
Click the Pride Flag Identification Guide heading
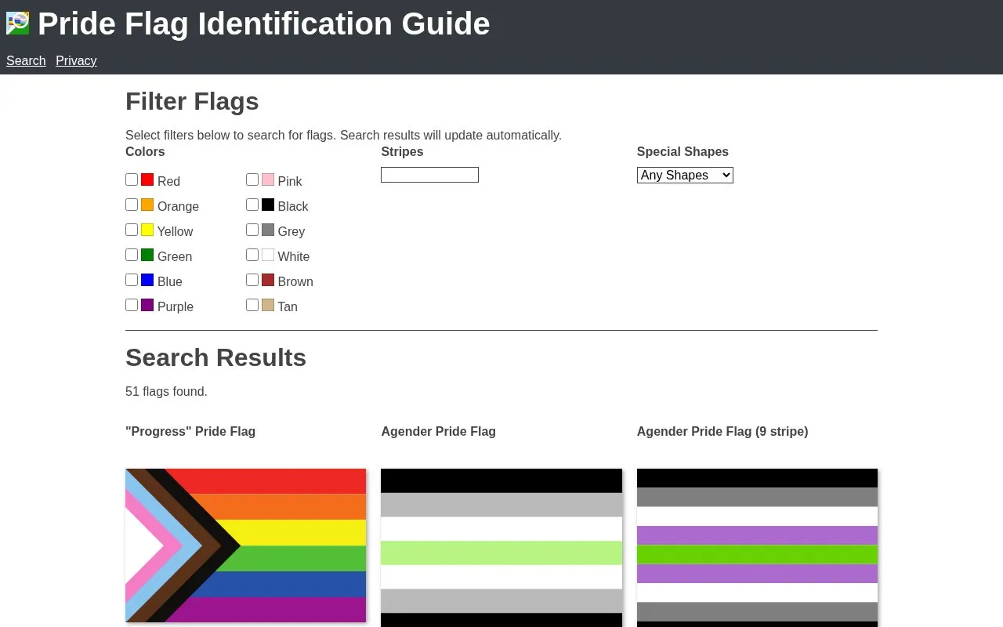tap(264, 24)
